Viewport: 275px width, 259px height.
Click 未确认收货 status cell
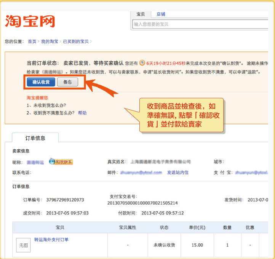tap(164, 245)
